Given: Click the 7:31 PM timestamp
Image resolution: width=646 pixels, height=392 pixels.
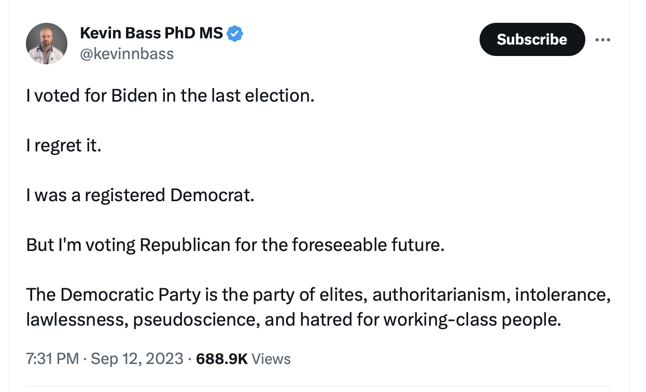Looking at the screenshot, I should [x=52, y=359].
